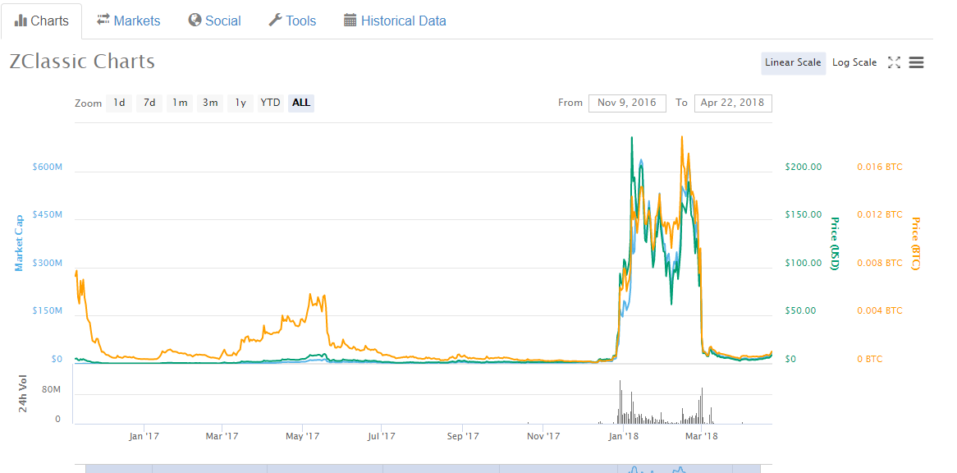
Task: Set zoom to ALL
Action: (301, 103)
